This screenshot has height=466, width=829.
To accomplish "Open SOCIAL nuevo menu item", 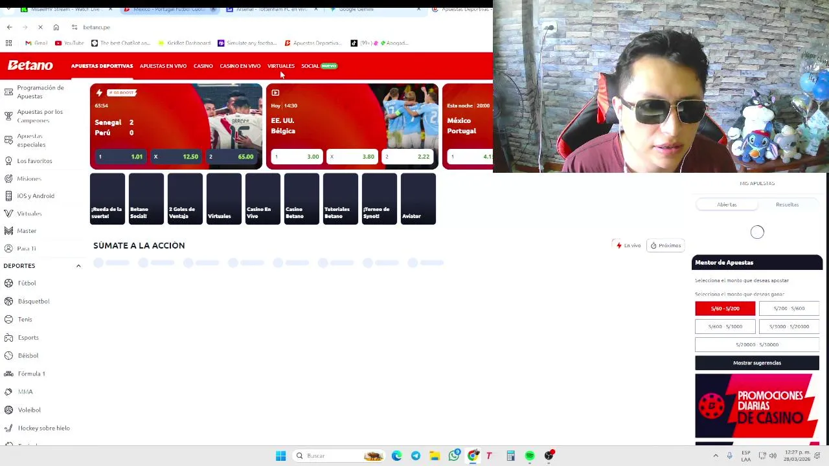I will point(319,66).
